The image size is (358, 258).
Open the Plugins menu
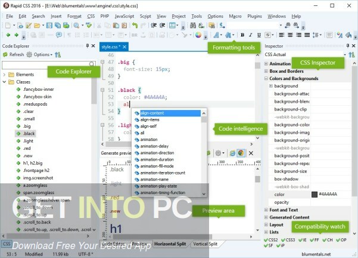point(254,16)
